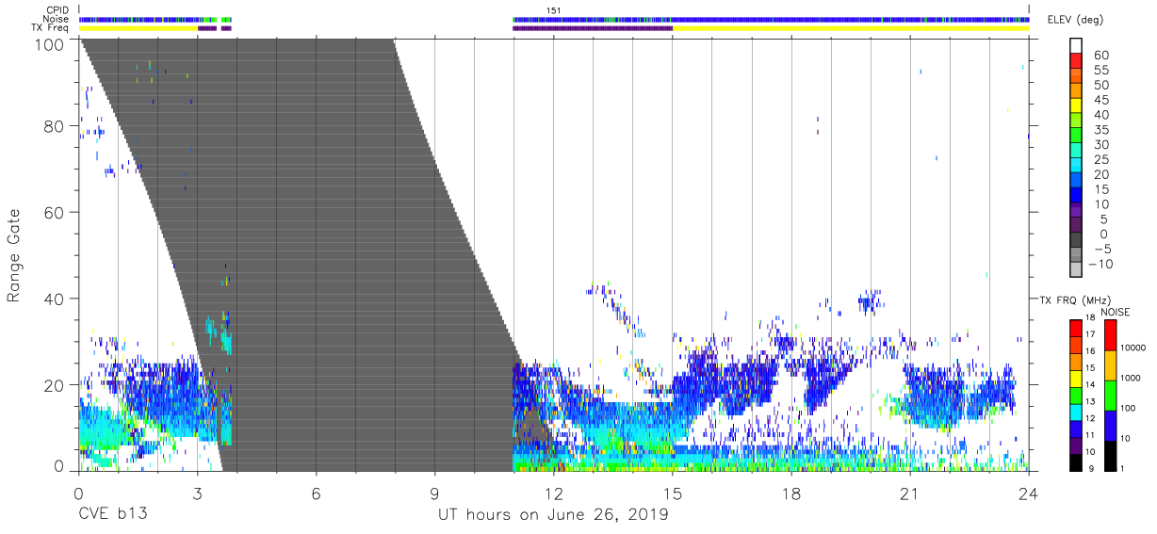
Task: Click the 'NOISE' legend title
Action: click(1116, 313)
